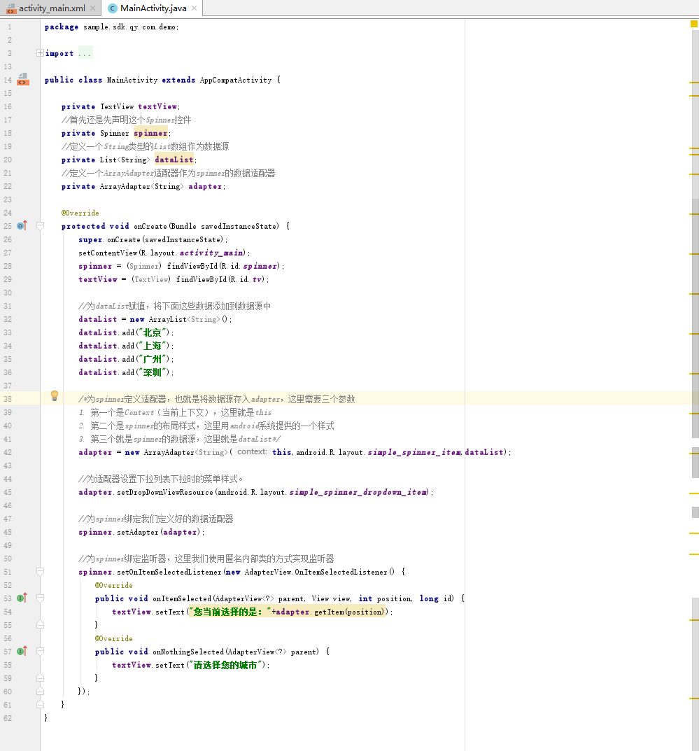Click the @Override annotation on line 56
The height and width of the screenshot is (751, 699).
point(113,638)
